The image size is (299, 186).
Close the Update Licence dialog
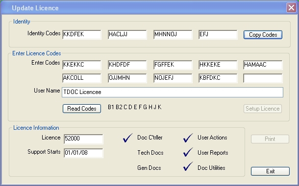coord(291,8)
